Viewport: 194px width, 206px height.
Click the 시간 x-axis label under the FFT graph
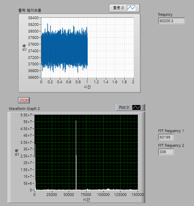pos(86,199)
